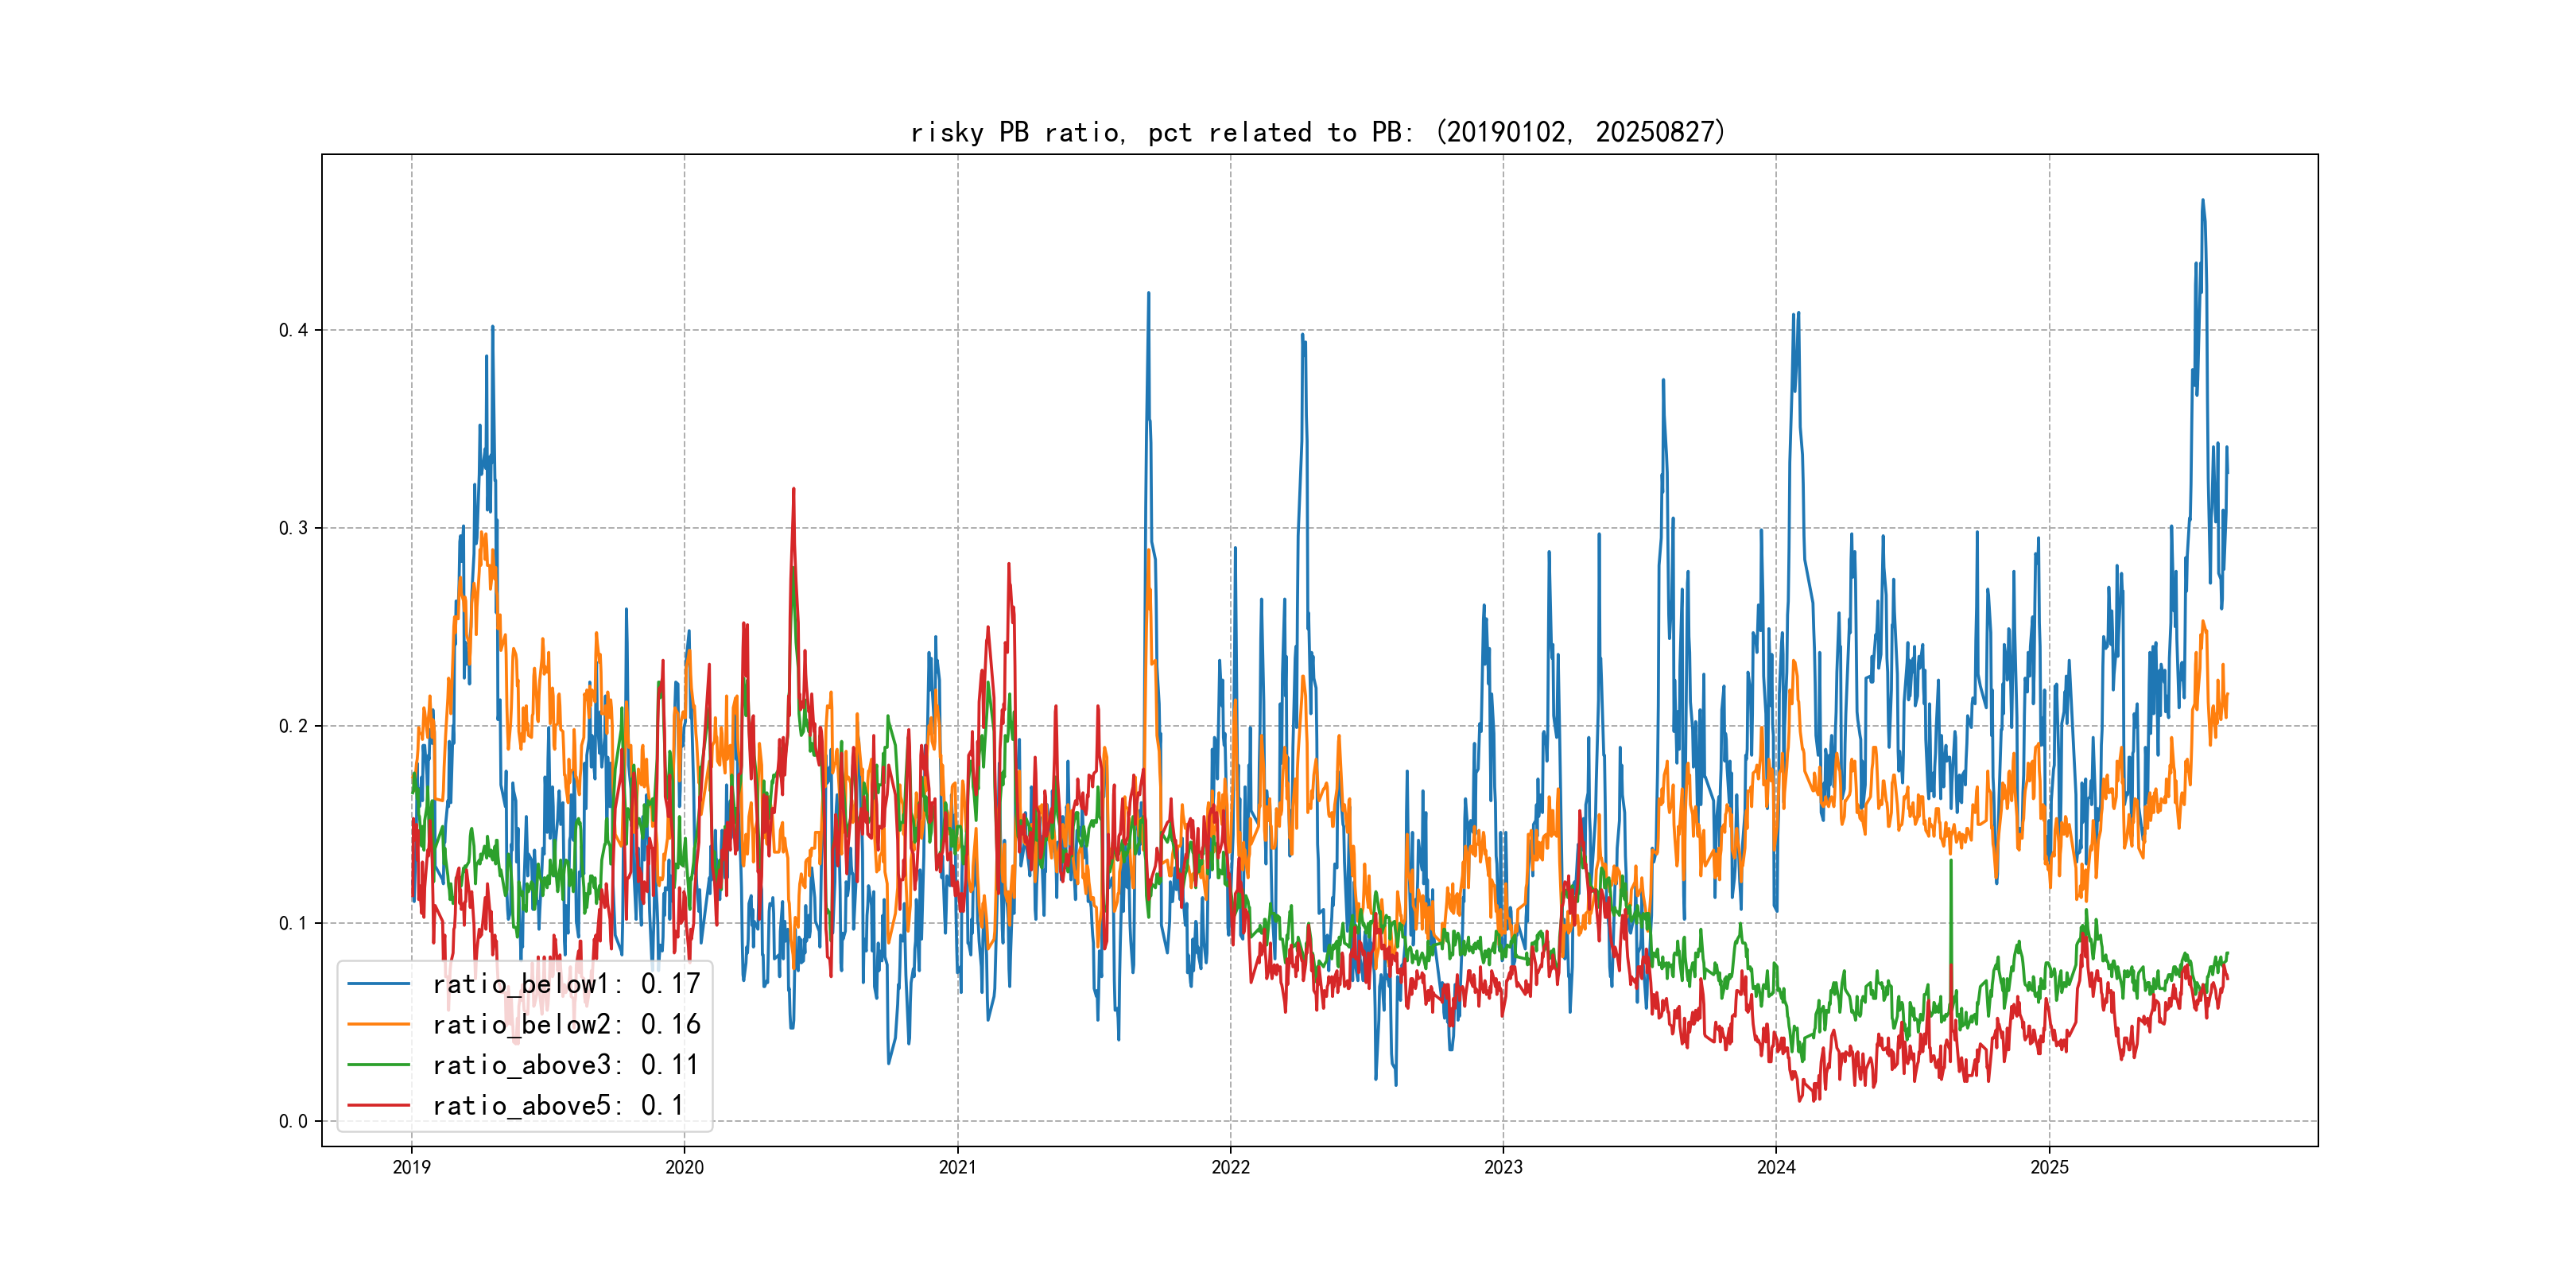Click the 0.3 y-axis tick label
The width and height of the screenshot is (2576, 1288).
[x=293, y=528]
